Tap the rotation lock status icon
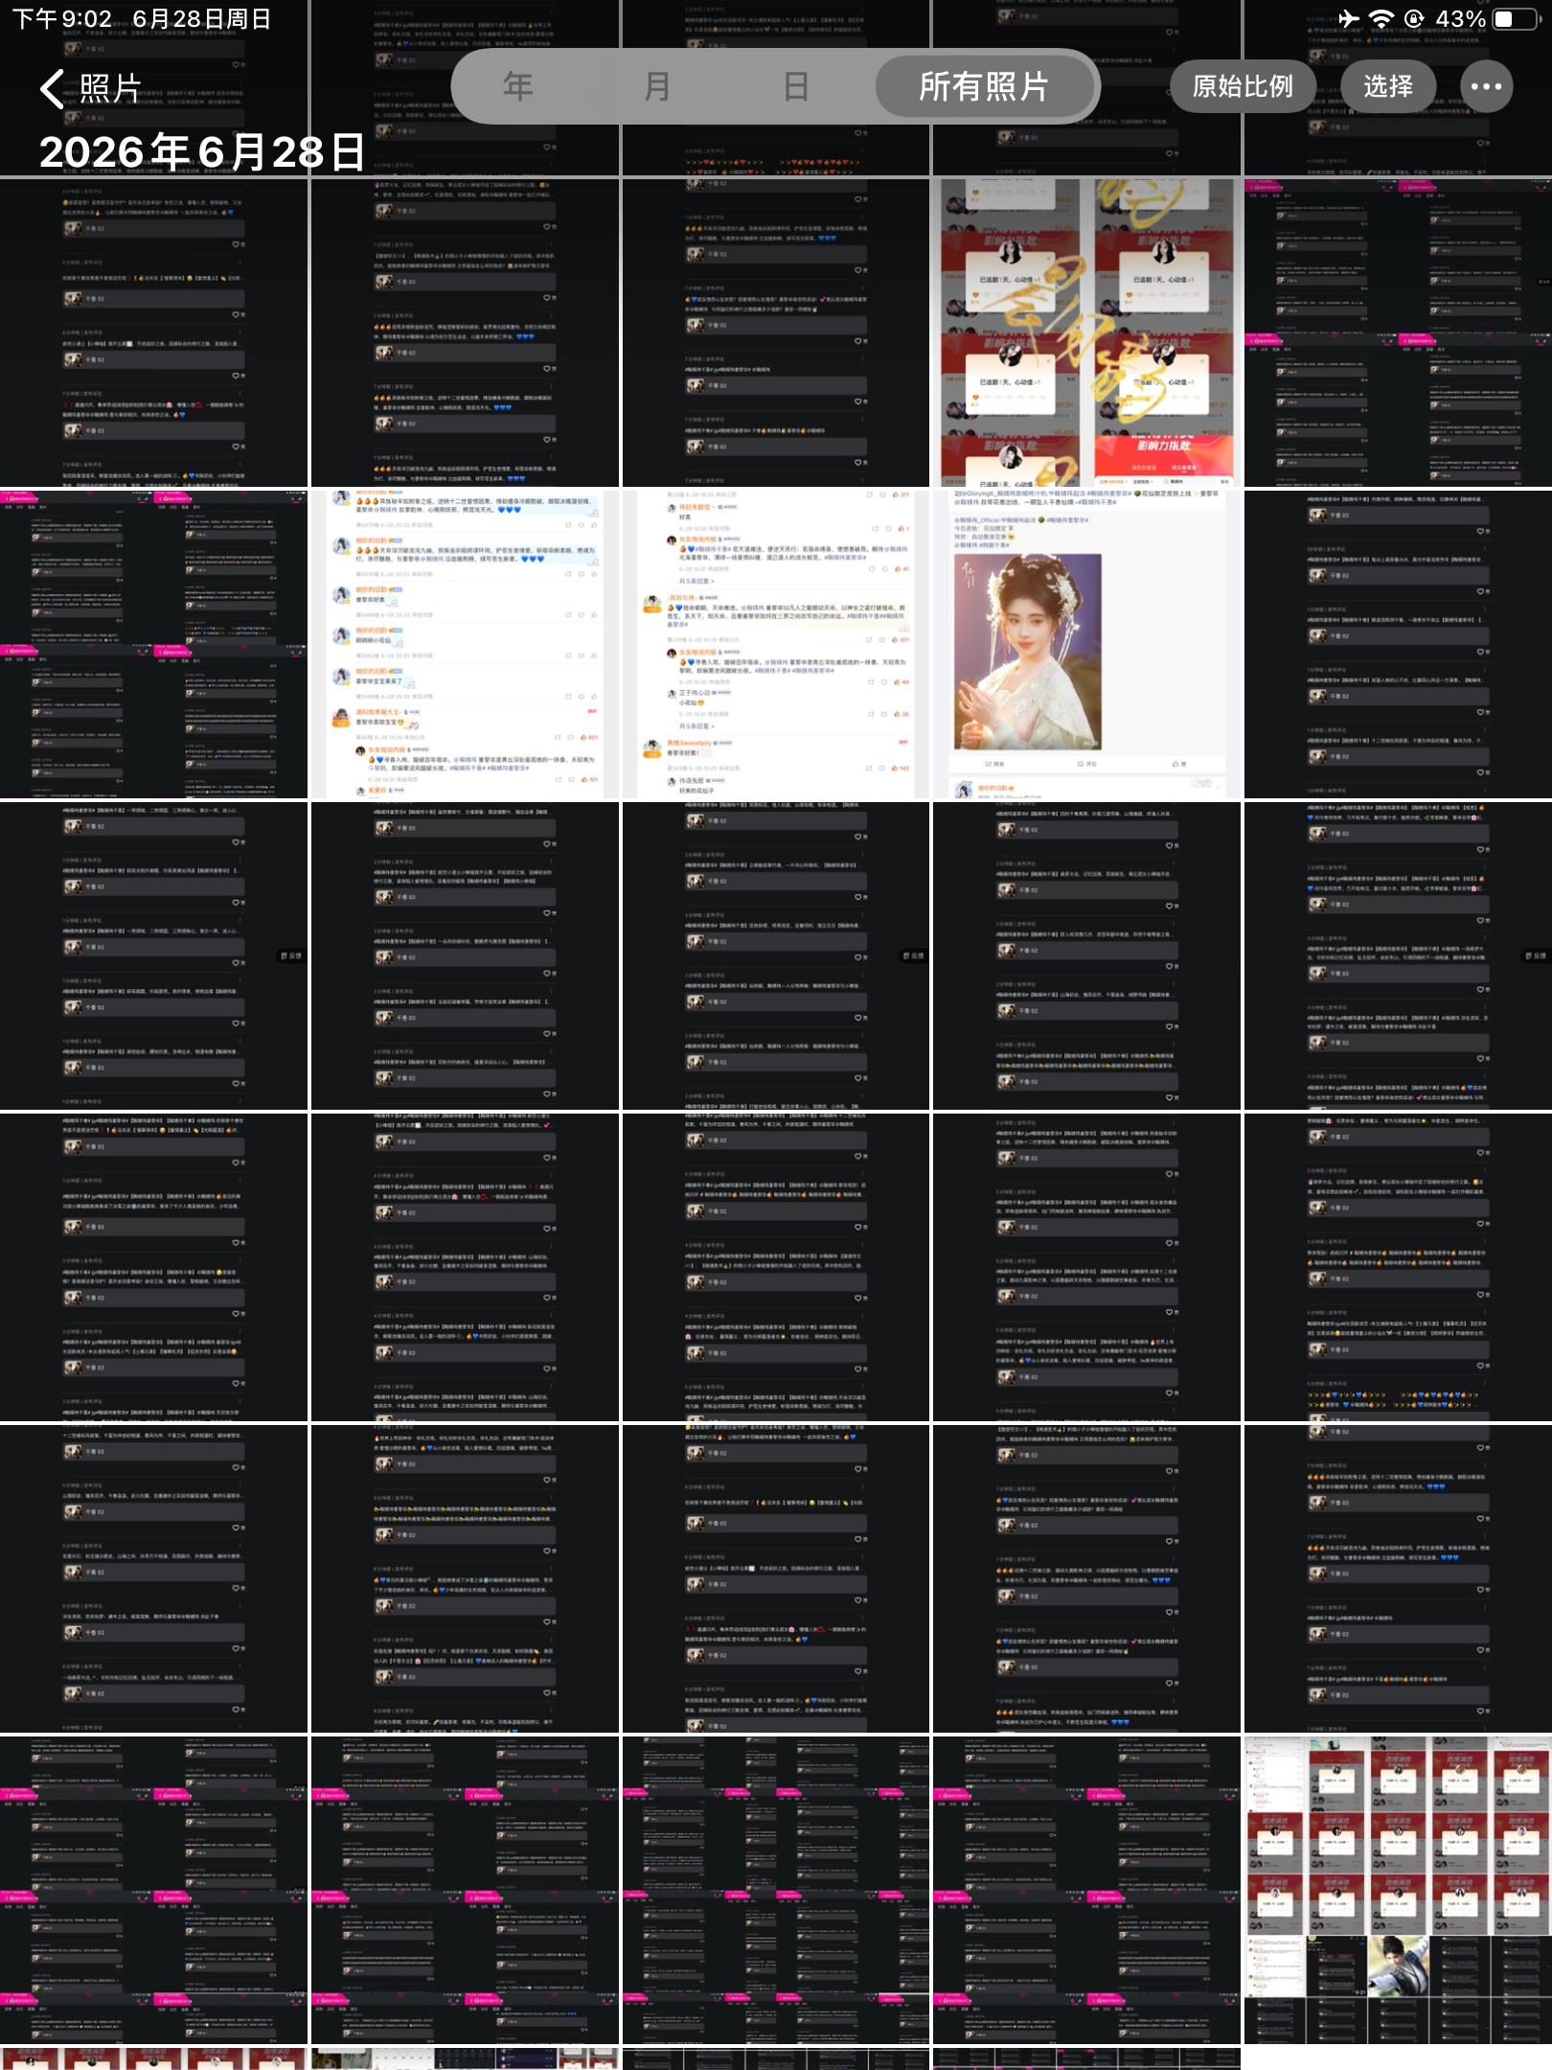 coord(1414,19)
